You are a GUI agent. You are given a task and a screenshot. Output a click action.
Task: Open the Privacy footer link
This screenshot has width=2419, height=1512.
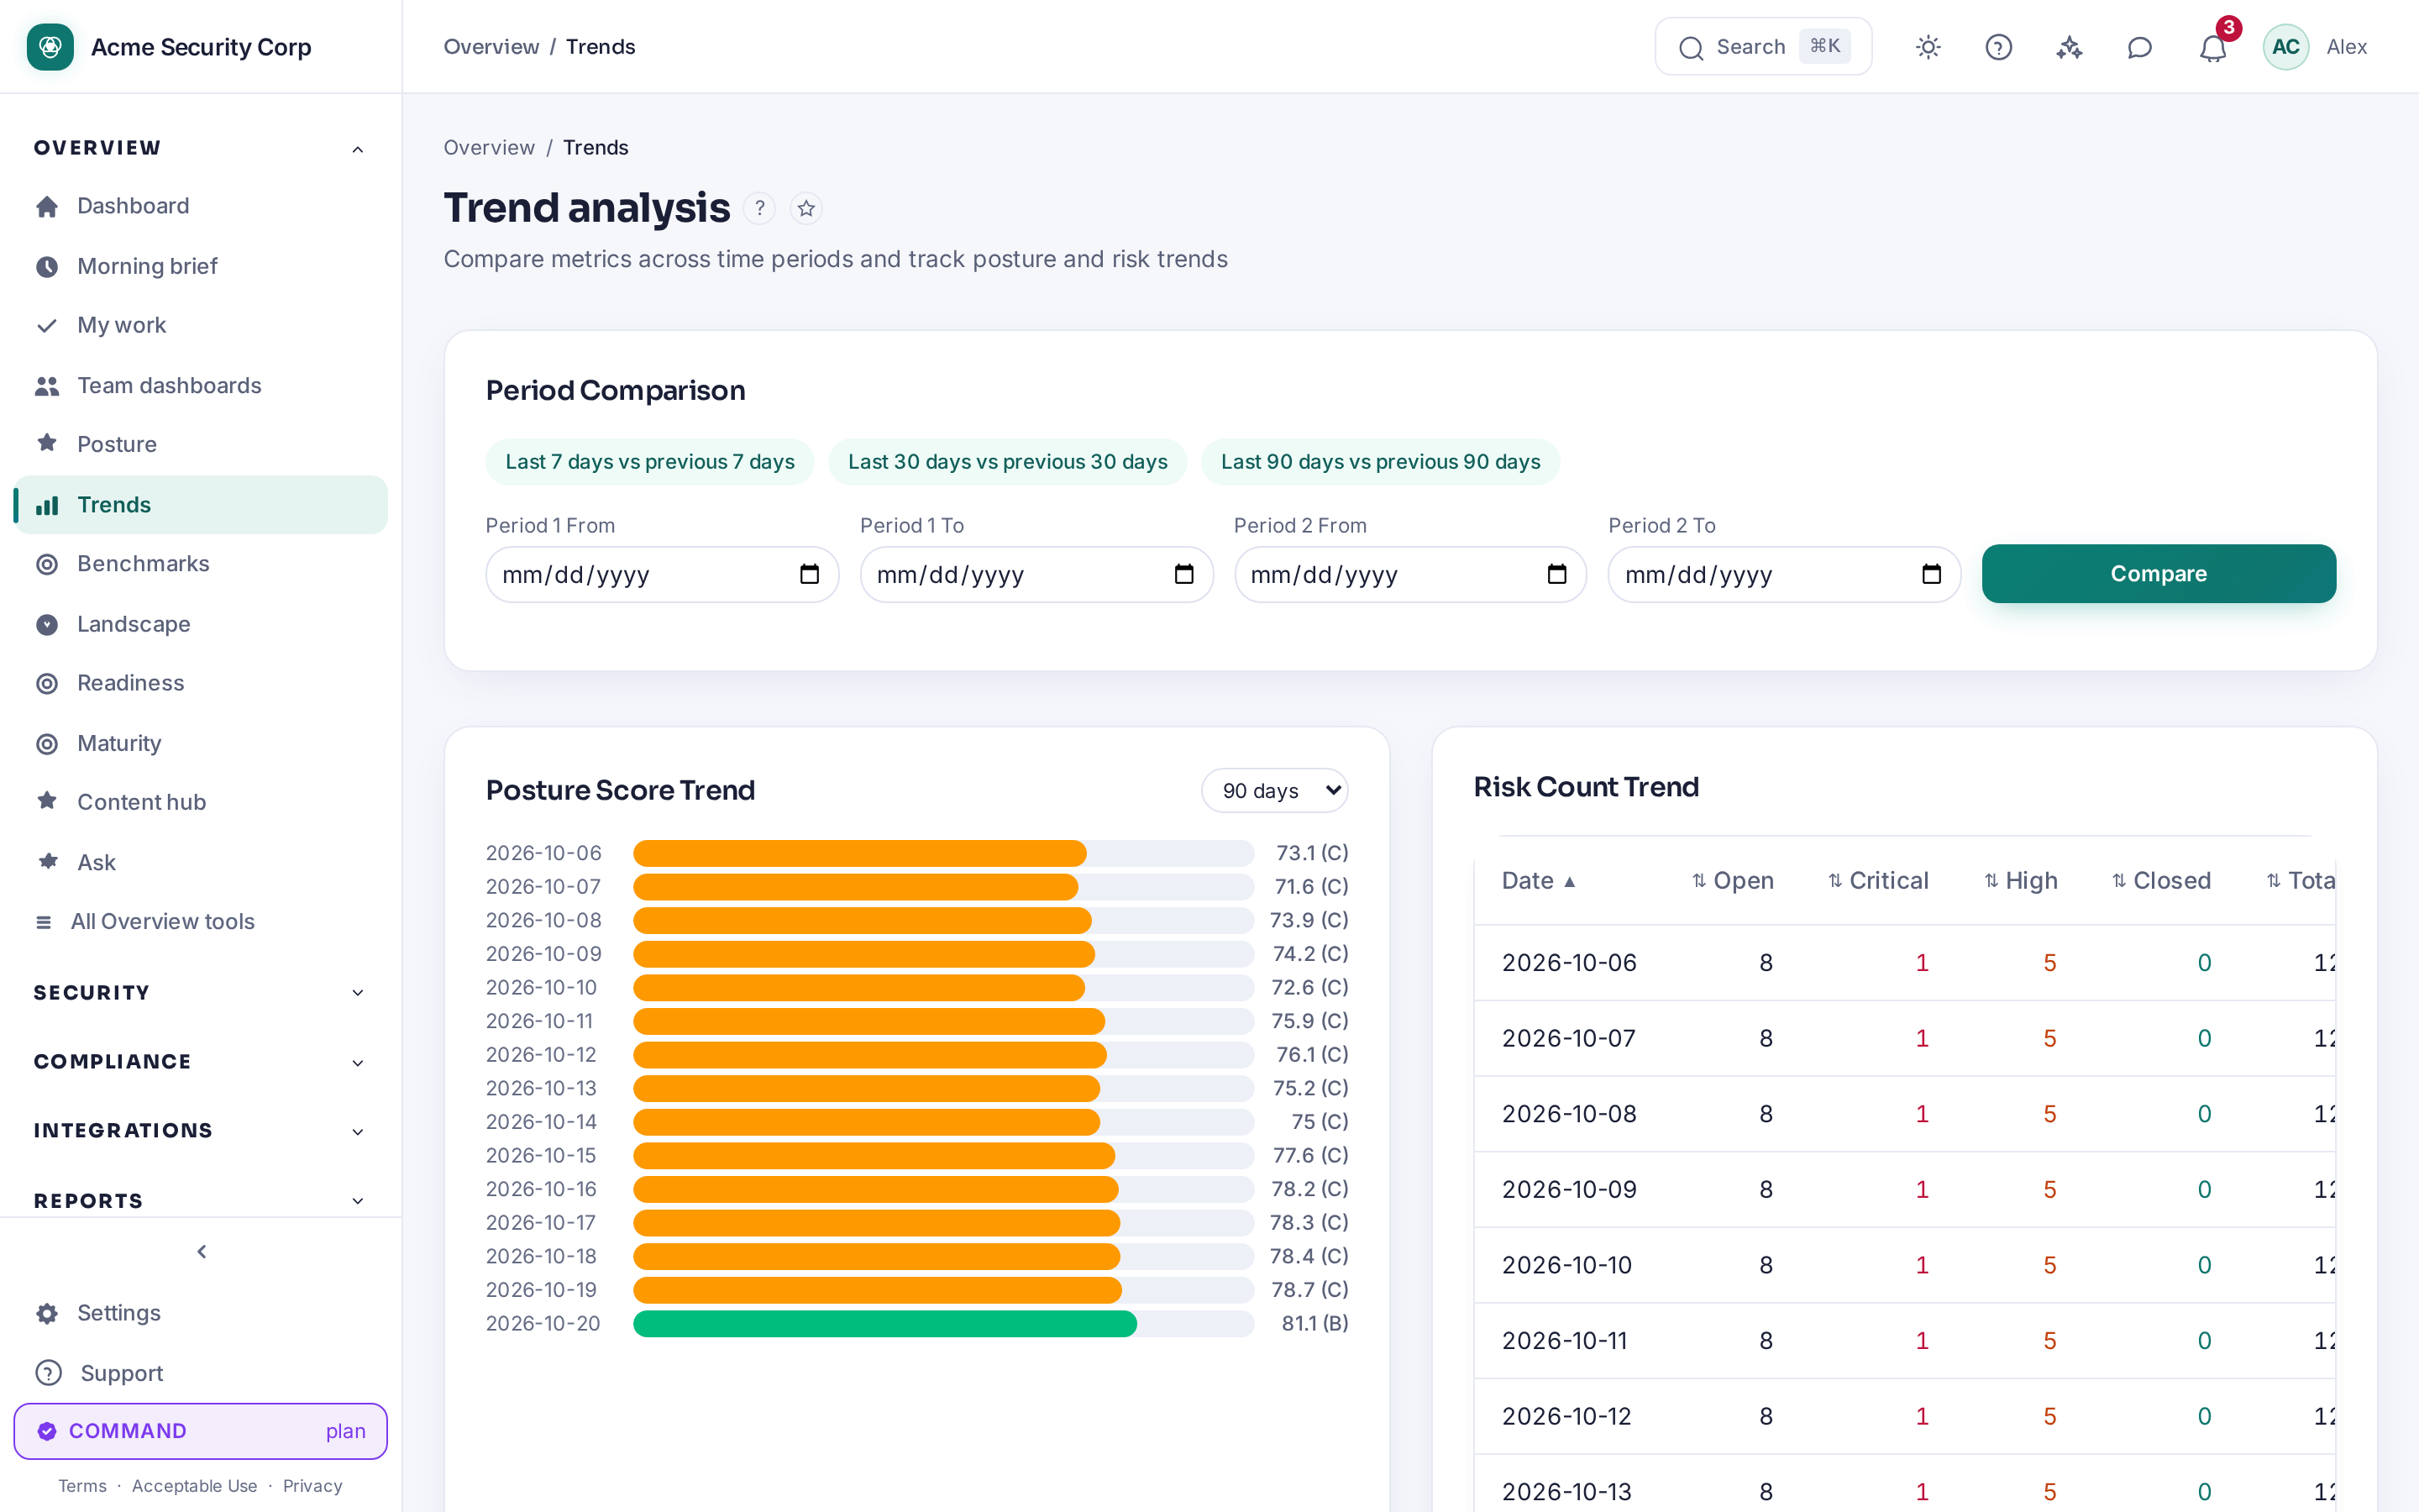(312, 1486)
